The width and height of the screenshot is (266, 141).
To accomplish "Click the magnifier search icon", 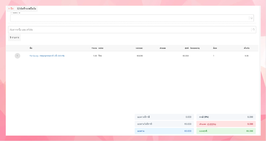I will tap(254, 30).
